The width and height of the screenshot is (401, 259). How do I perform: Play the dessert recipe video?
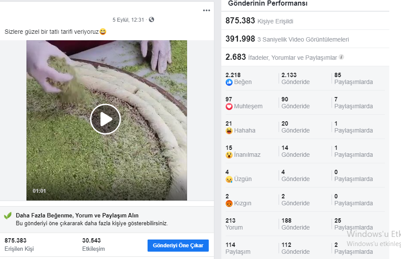click(105, 119)
